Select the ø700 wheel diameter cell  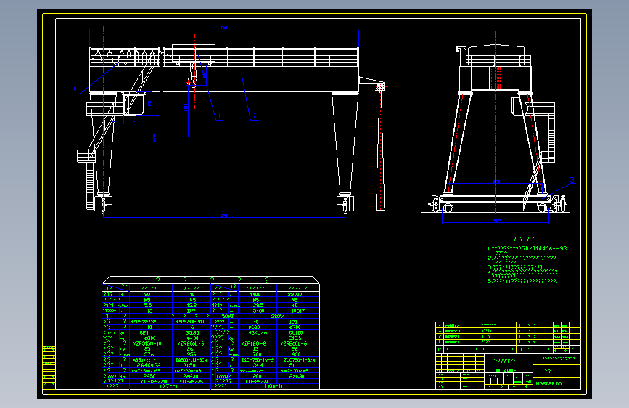coord(295,327)
